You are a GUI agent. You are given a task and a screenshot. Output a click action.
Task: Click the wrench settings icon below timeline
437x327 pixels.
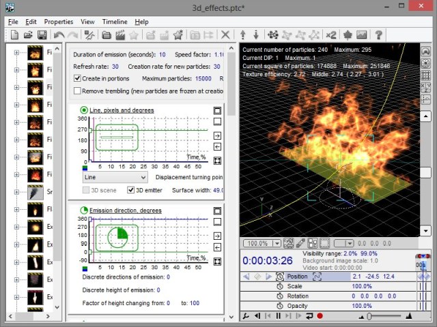pos(246,316)
